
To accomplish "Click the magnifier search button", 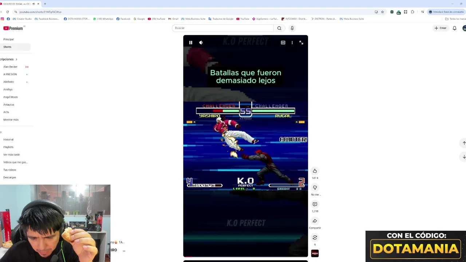I will pos(279,28).
